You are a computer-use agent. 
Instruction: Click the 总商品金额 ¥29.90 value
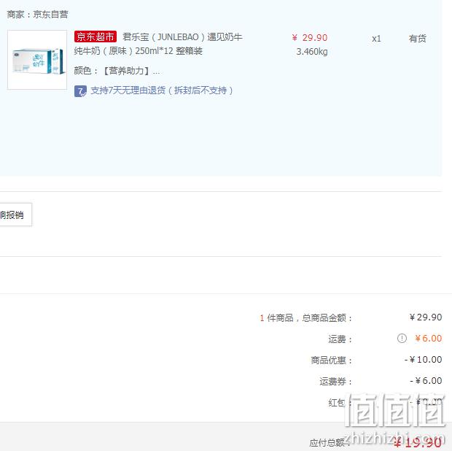426,317
